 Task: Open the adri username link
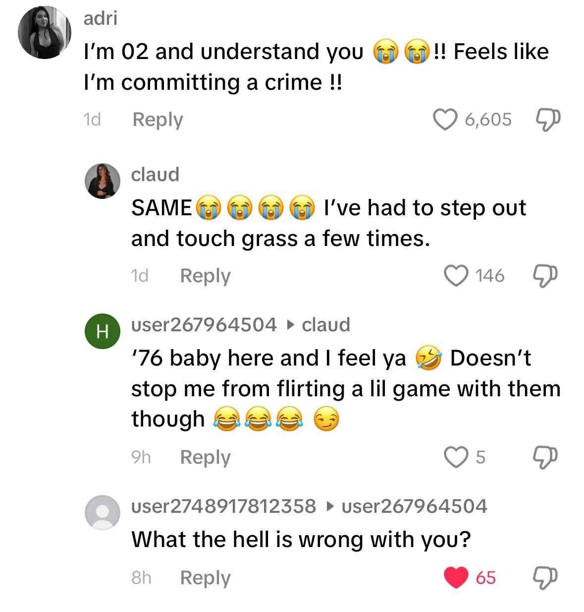point(101,18)
